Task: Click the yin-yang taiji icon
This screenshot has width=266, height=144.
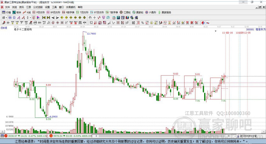Action: [203, 23]
